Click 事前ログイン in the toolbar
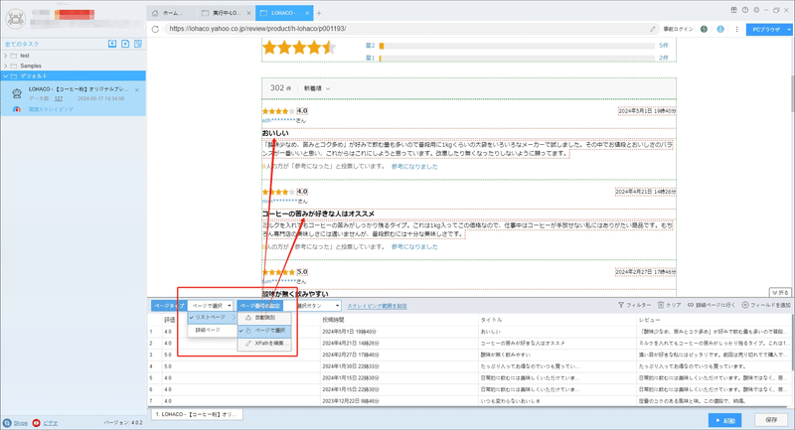 [x=678, y=29]
